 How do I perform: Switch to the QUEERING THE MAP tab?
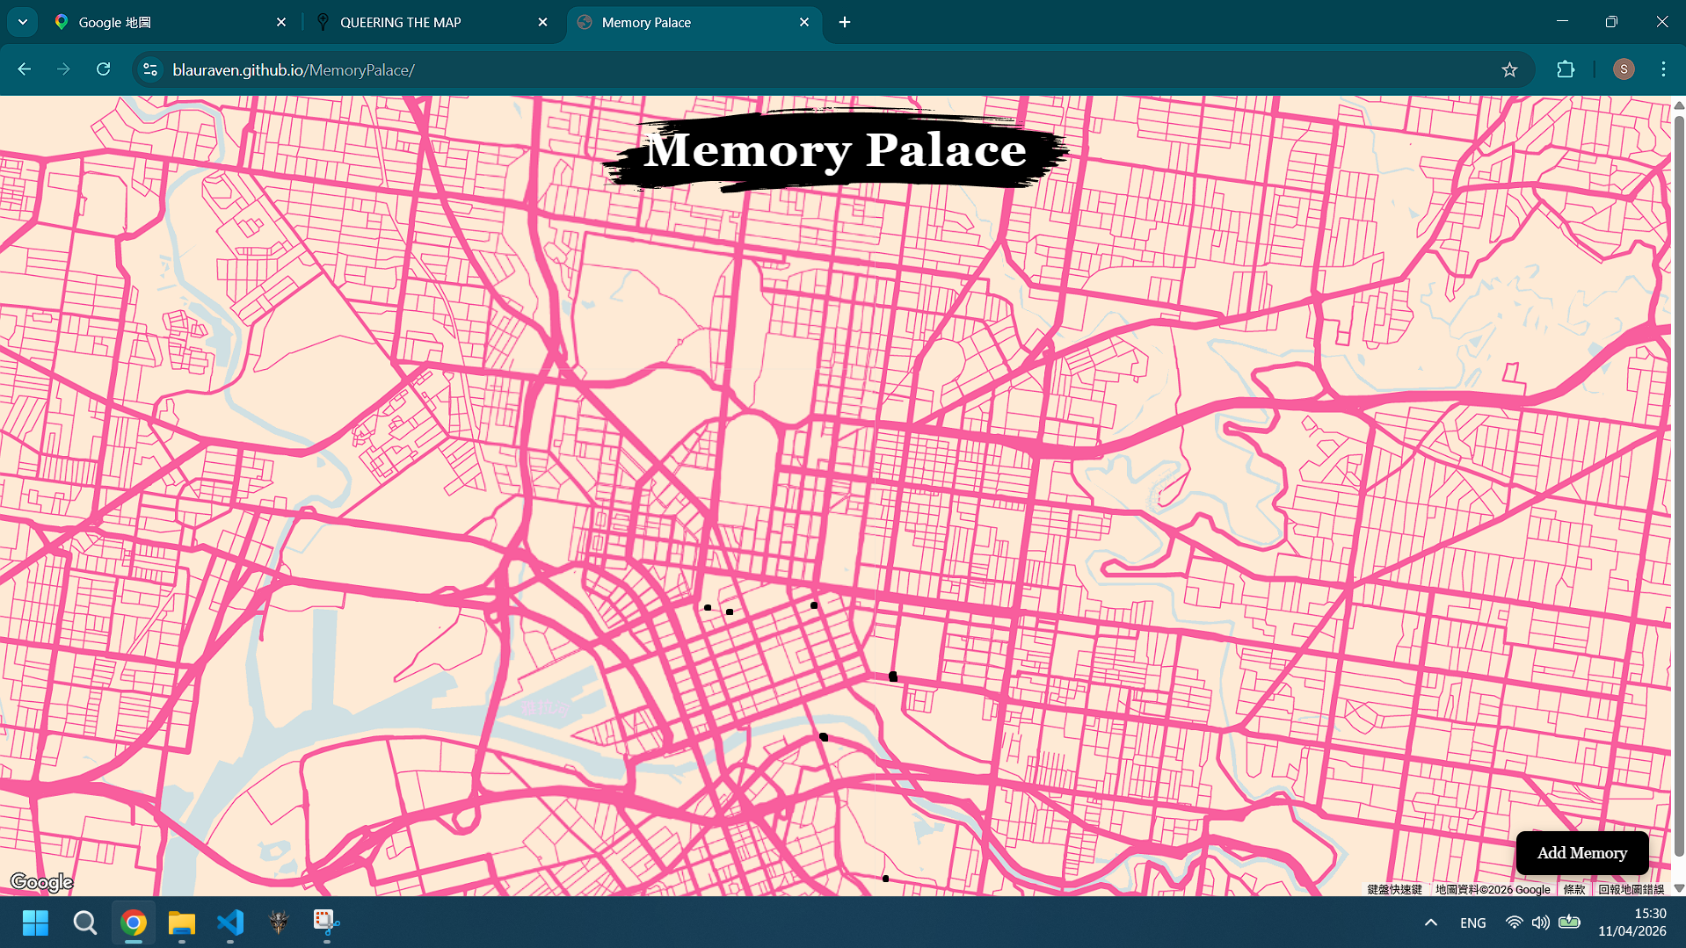[x=432, y=22]
